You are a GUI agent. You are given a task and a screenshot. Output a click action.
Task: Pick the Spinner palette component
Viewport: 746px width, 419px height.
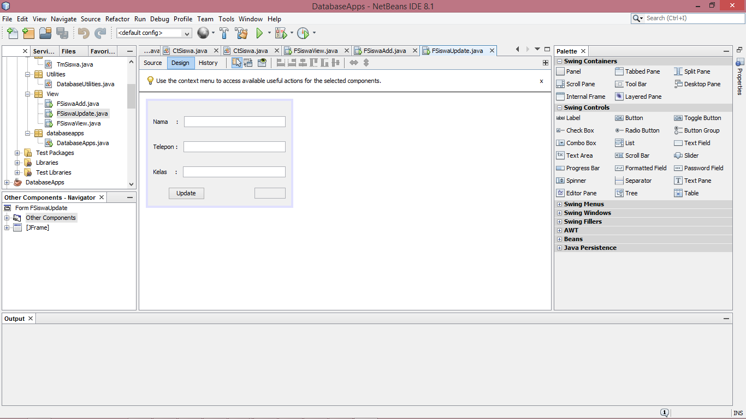(x=571, y=181)
